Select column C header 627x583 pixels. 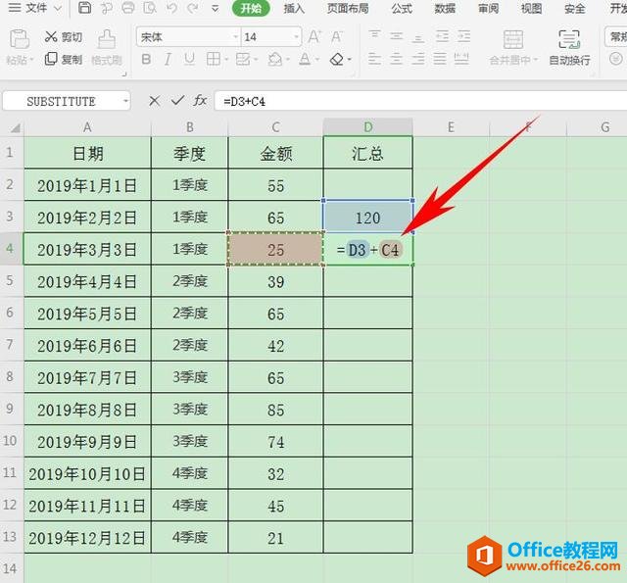point(275,127)
